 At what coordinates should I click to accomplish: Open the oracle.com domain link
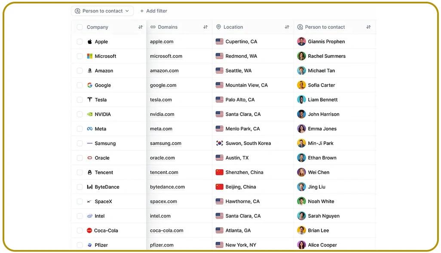[x=162, y=158]
